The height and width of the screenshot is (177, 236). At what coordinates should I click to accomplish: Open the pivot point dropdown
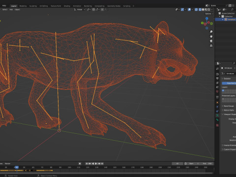click(88, 10)
